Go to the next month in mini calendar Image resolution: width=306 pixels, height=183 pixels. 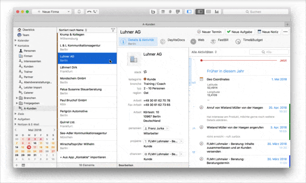[54, 130]
